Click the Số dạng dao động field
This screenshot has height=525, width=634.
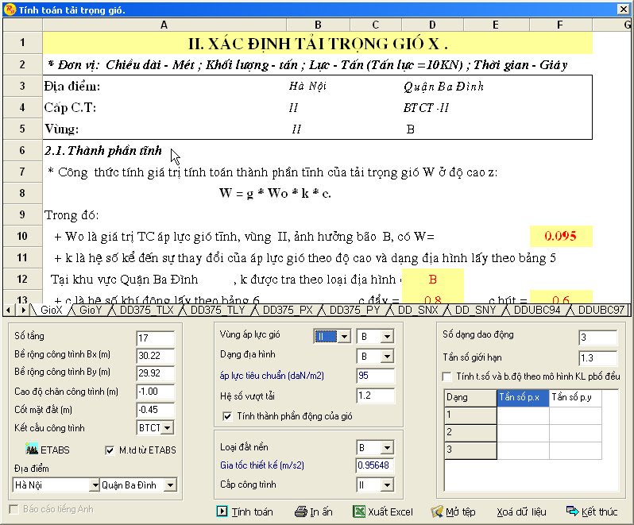point(598,338)
